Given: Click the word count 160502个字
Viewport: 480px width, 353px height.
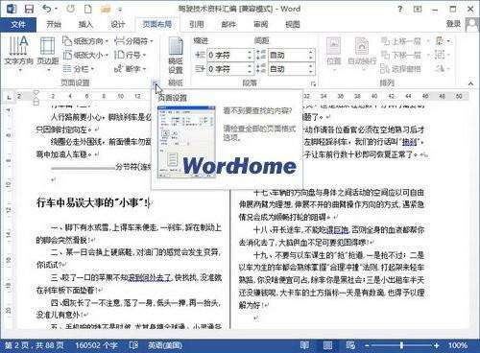Looking at the screenshot, I should click(96, 345).
